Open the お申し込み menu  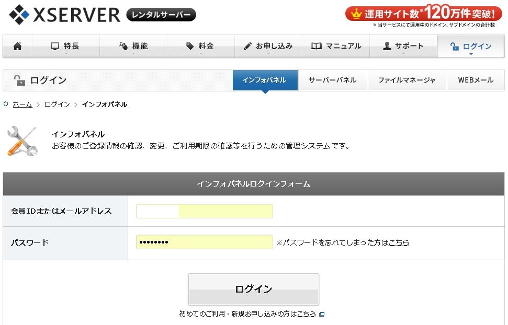(x=268, y=47)
